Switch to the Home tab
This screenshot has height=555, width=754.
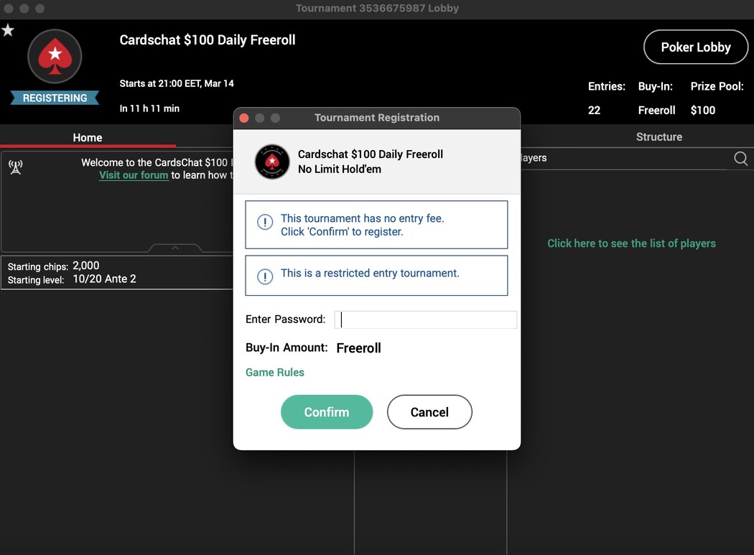(x=88, y=138)
